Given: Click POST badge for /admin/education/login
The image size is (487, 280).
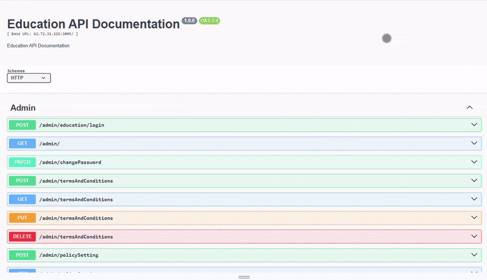Looking at the screenshot, I should click(23, 125).
